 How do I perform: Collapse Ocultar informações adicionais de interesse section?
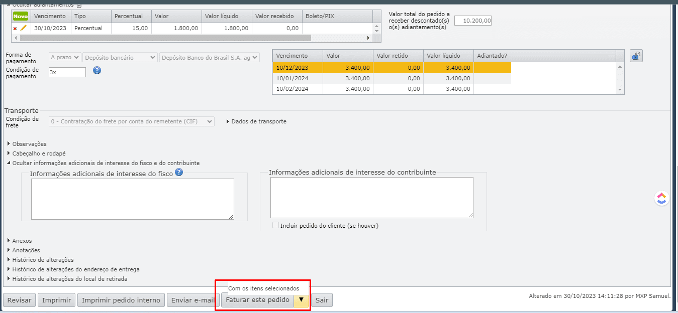point(103,163)
